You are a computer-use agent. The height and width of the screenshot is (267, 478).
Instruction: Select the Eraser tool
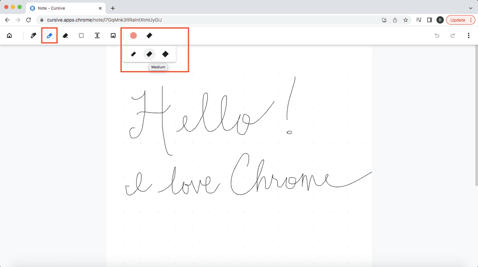tap(65, 35)
